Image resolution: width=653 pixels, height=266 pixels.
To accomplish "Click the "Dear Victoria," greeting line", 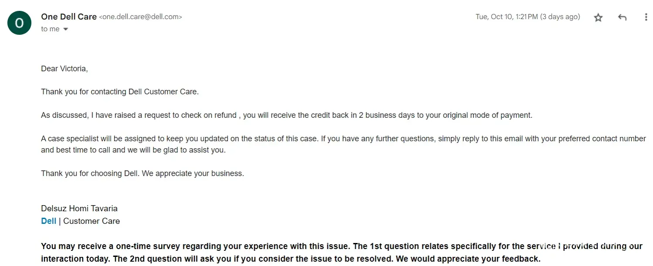I will 65,68.
